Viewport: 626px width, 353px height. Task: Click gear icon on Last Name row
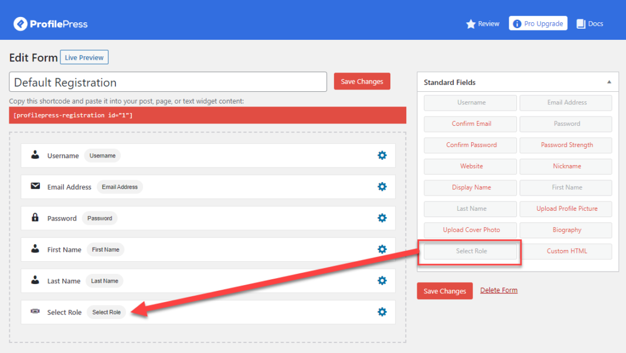(x=382, y=280)
